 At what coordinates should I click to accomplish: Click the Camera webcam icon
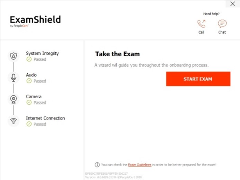point(14,99)
